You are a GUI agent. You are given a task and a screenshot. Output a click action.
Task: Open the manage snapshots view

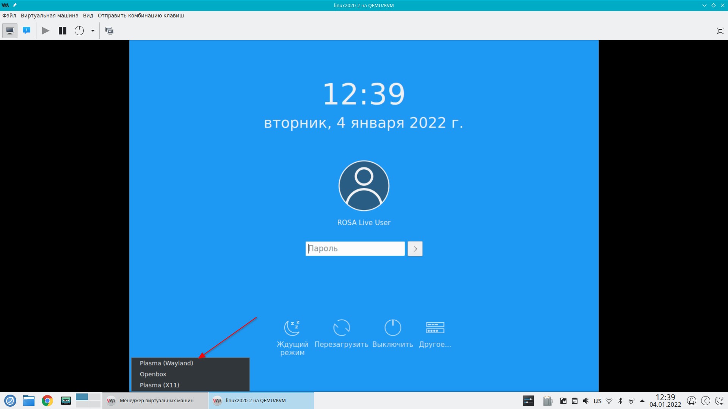click(x=110, y=31)
